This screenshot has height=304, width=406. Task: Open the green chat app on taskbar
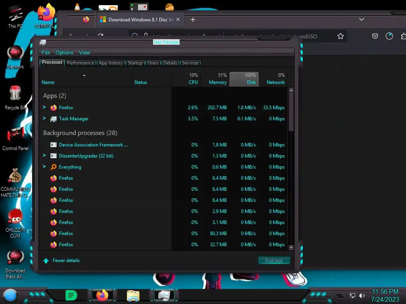[71, 295]
